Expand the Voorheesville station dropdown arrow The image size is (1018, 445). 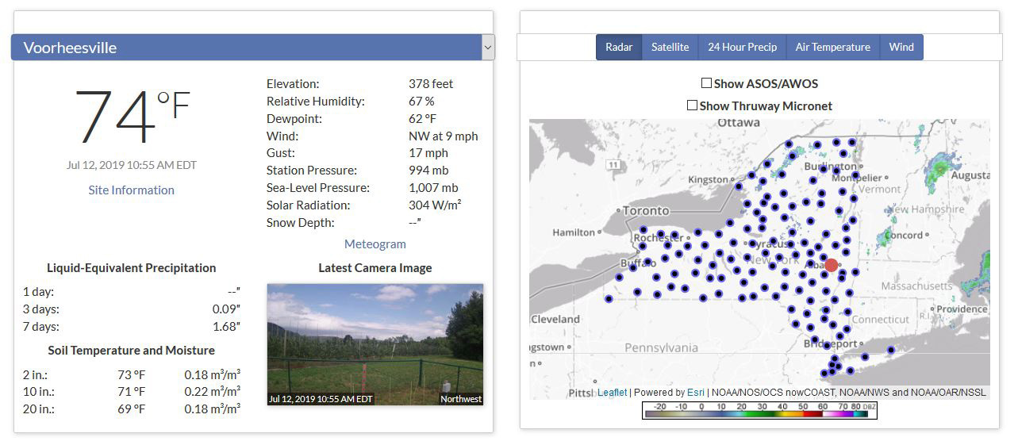click(487, 48)
